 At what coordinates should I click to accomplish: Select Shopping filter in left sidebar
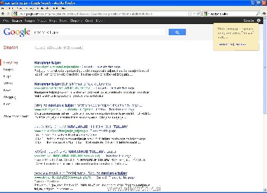click(x=10, y=97)
